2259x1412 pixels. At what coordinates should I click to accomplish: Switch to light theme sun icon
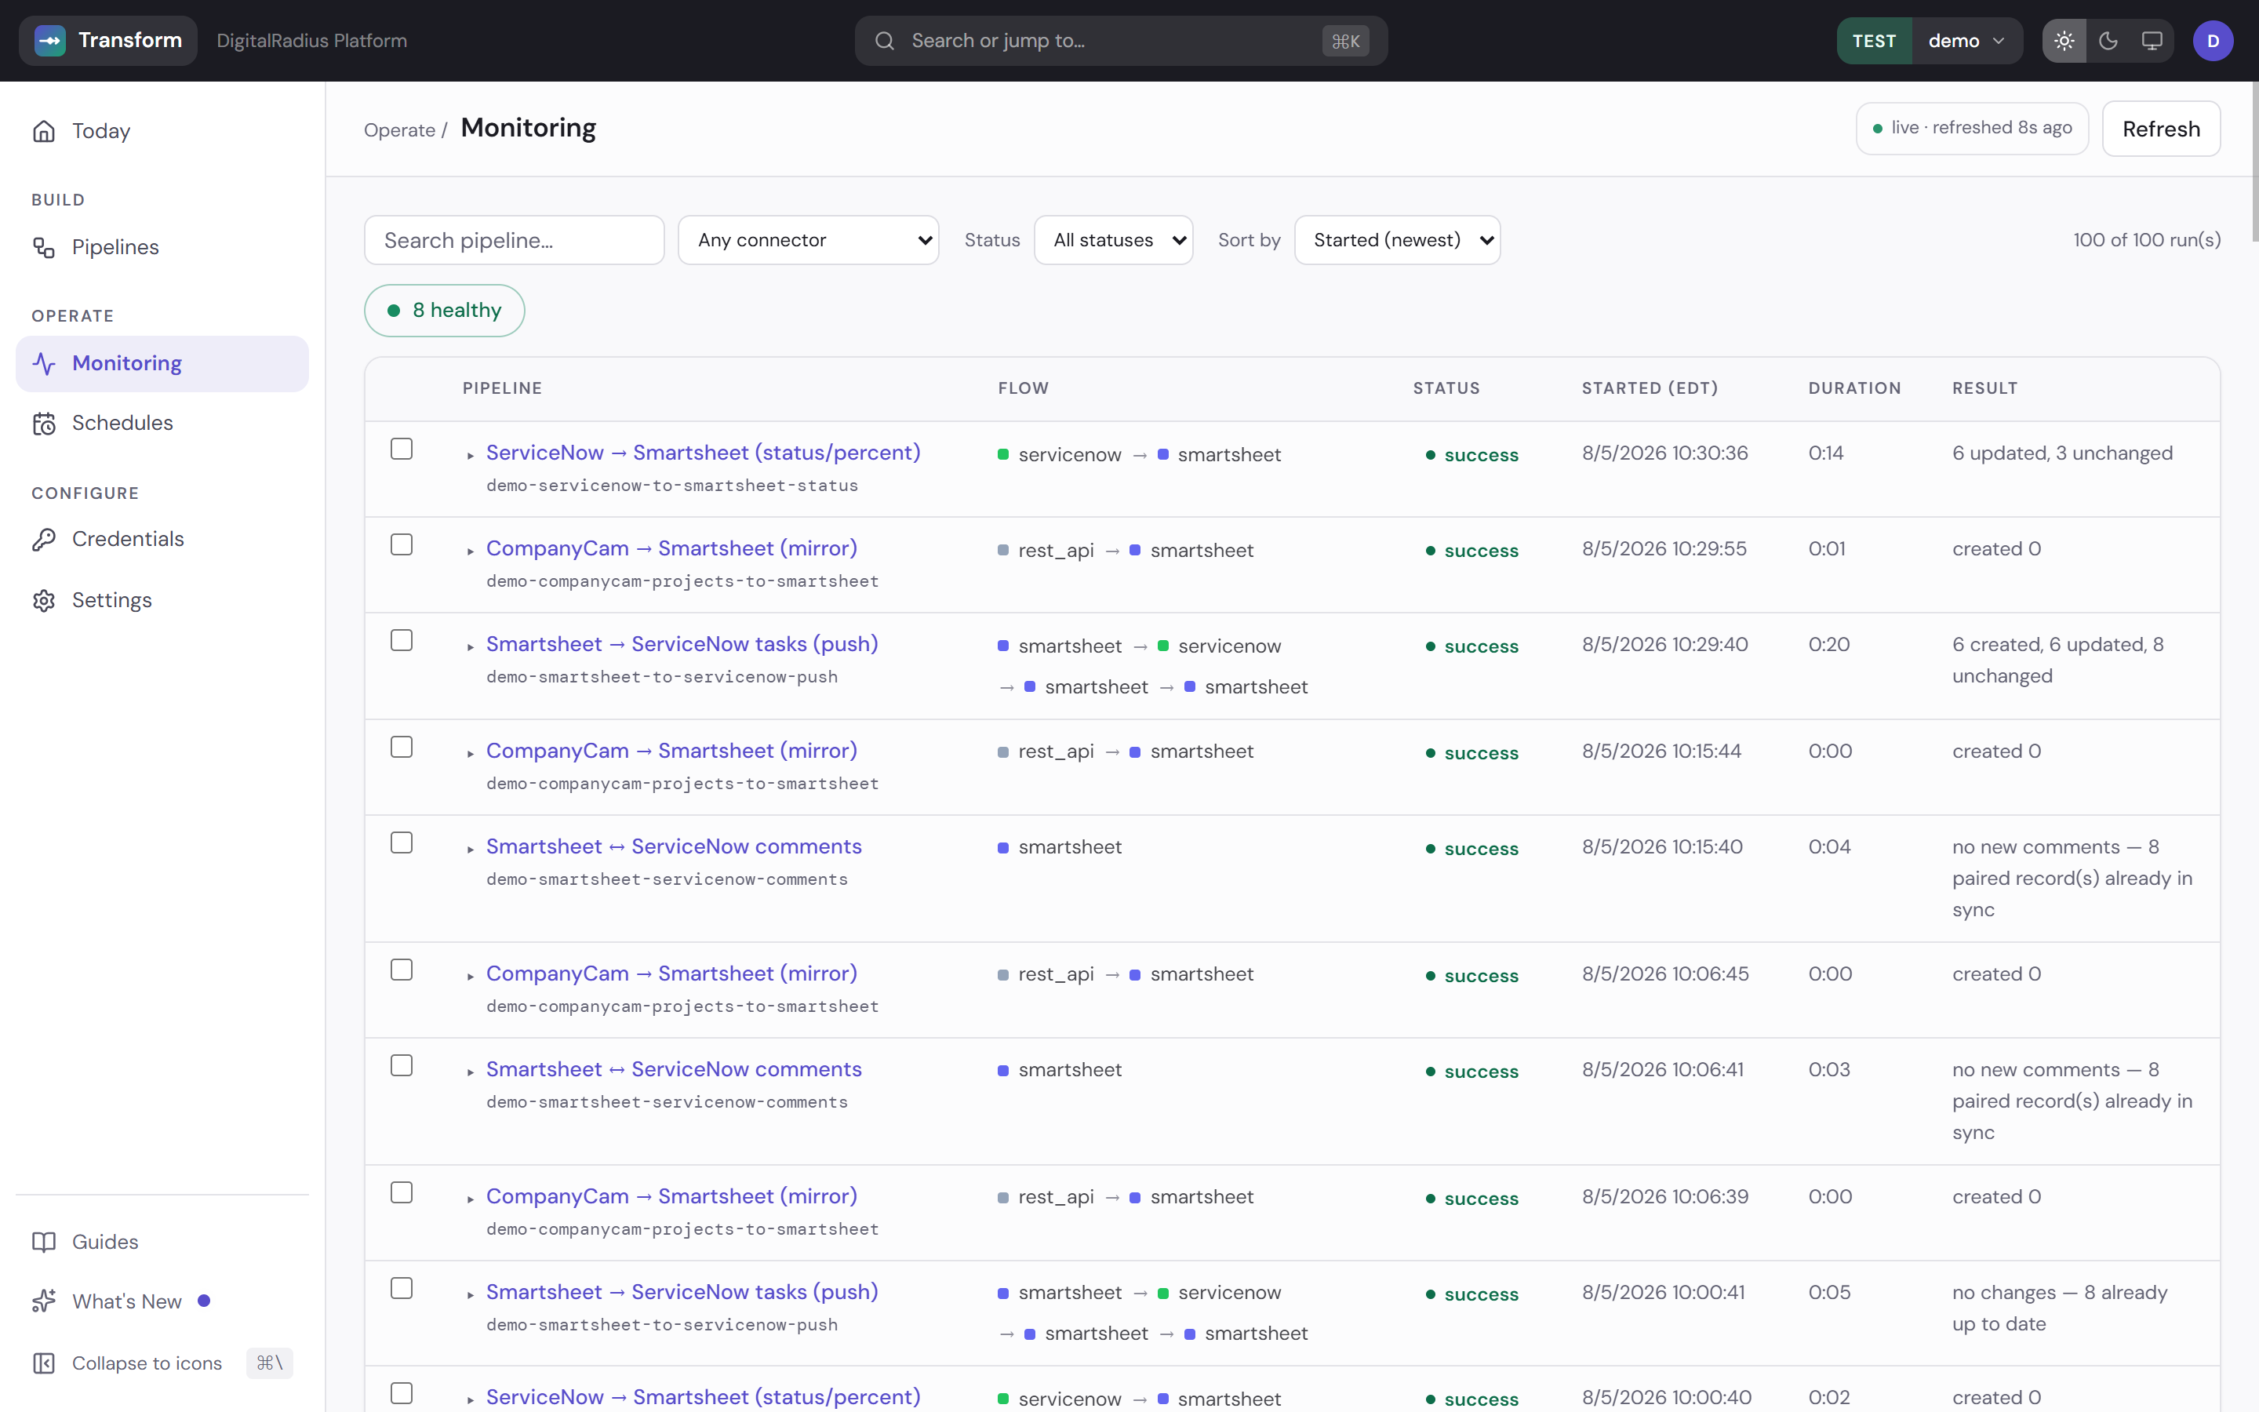tap(2064, 40)
